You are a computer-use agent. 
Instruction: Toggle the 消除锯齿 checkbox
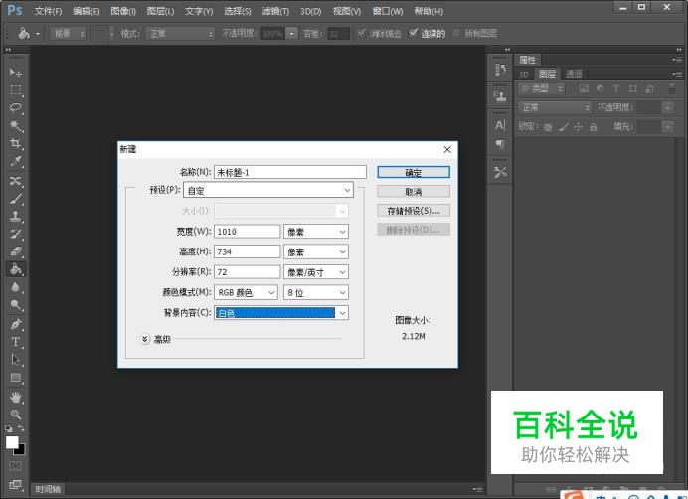pyautogui.click(x=360, y=33)
